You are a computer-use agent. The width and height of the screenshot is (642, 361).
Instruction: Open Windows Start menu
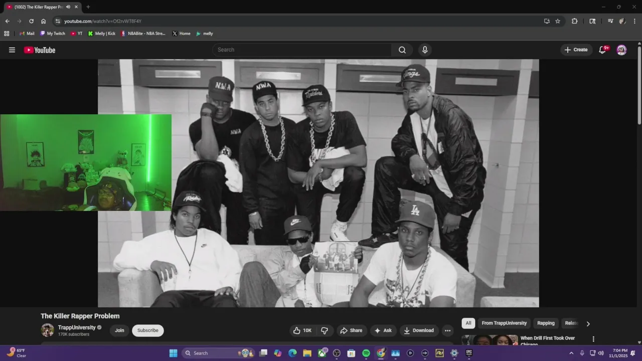[x=173, y=353]
